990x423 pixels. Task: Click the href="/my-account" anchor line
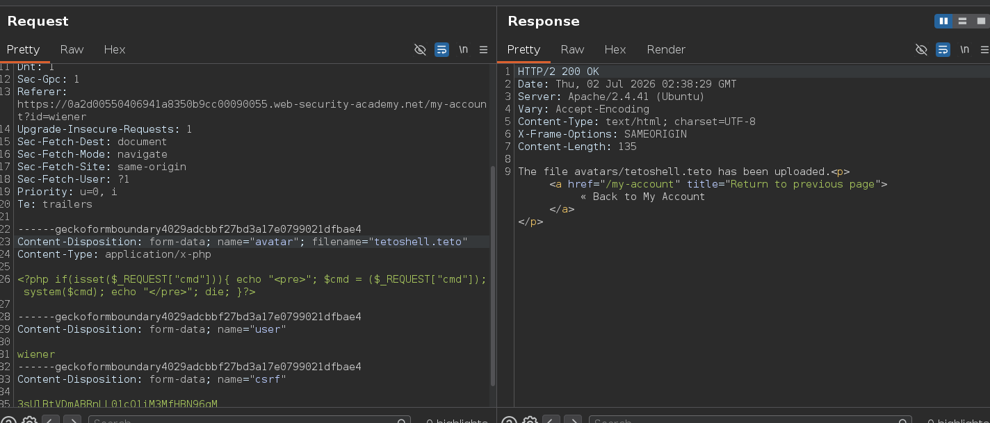718,184
